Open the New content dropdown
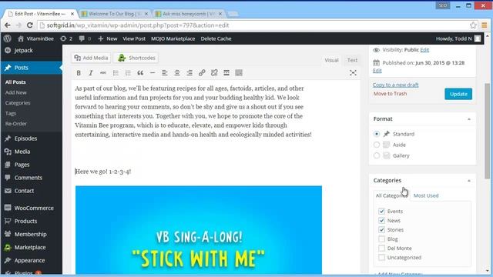The image size is (493, 277). click(x=108, y=38)
